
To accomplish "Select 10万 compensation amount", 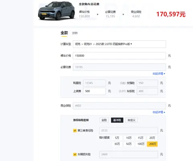I will (129, 138).
